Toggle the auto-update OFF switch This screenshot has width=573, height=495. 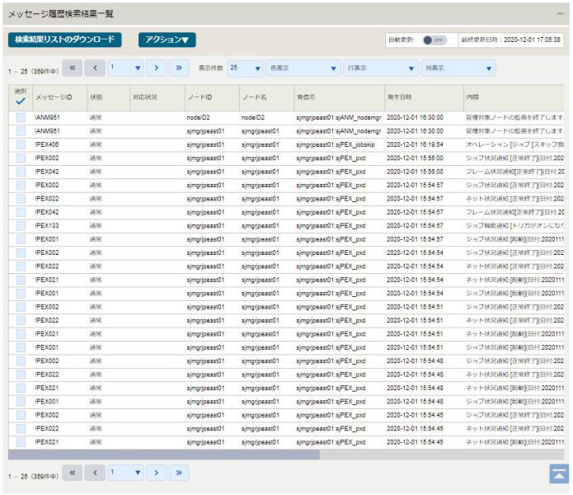(434, 40)
